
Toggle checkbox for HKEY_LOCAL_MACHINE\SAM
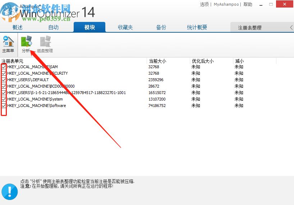click(4, 67)
